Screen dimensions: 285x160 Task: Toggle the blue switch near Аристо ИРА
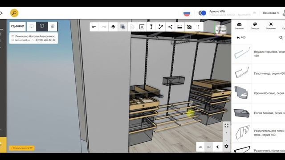click(202, 13)
